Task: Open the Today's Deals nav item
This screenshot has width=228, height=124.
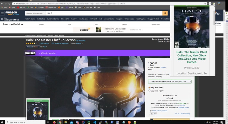Action: click(30, 19)
